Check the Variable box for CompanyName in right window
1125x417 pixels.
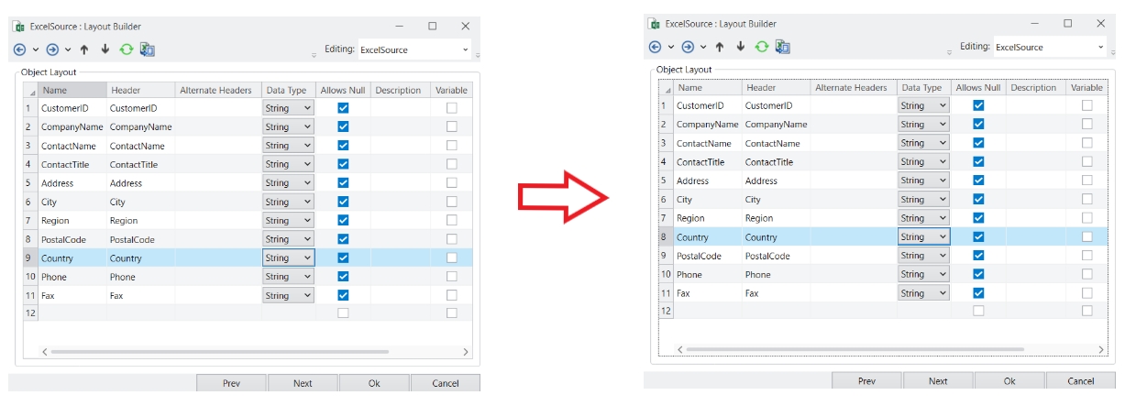1086,125
